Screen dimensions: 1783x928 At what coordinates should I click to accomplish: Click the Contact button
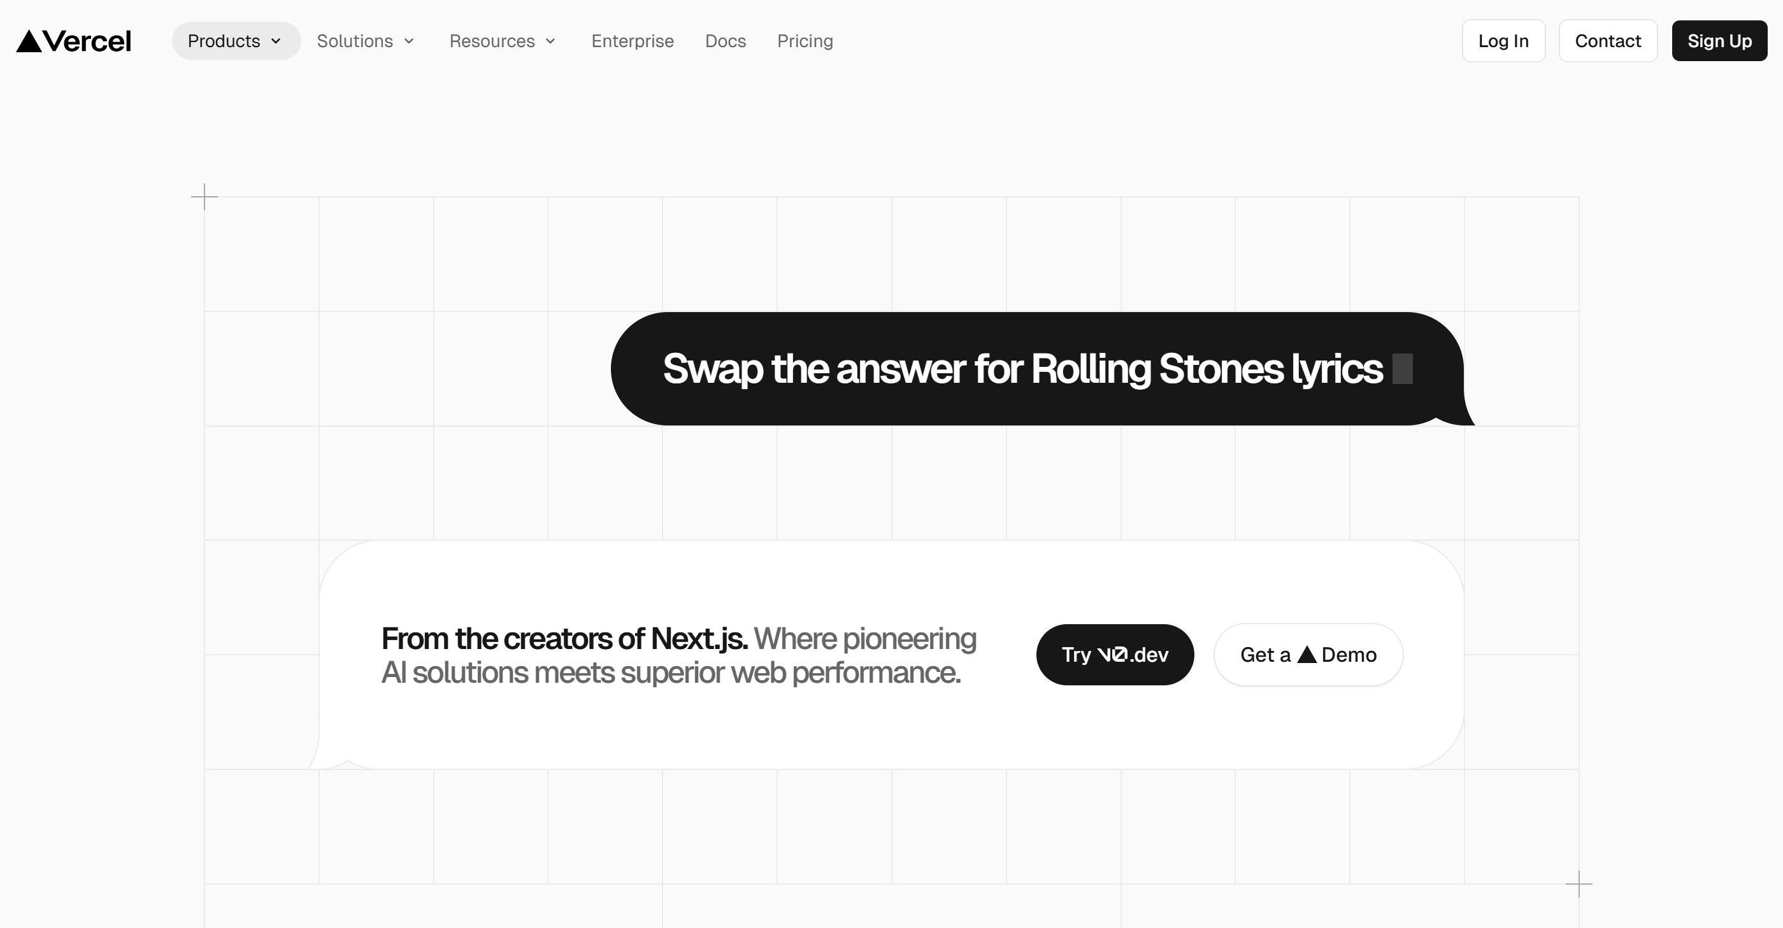point(1608,41)
